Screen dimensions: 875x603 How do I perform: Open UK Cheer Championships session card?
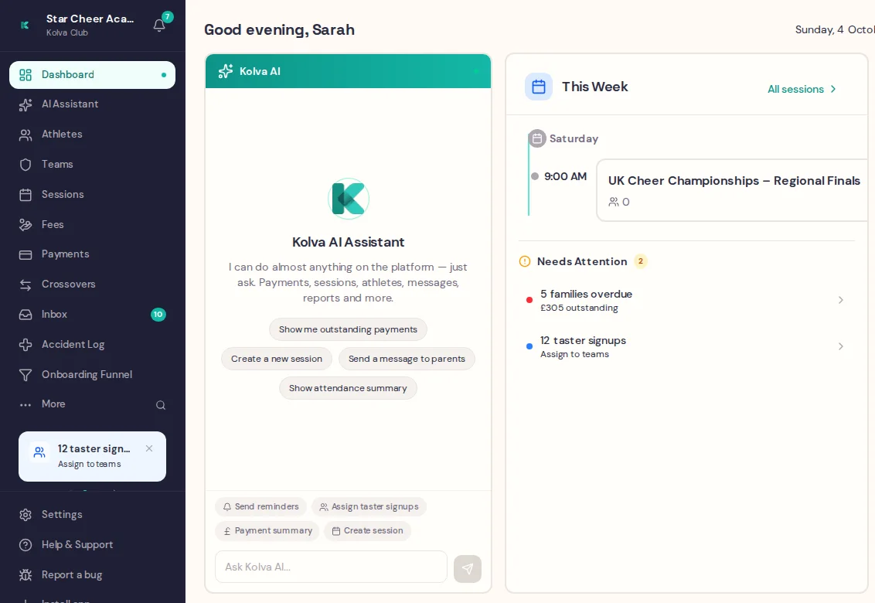731,190
